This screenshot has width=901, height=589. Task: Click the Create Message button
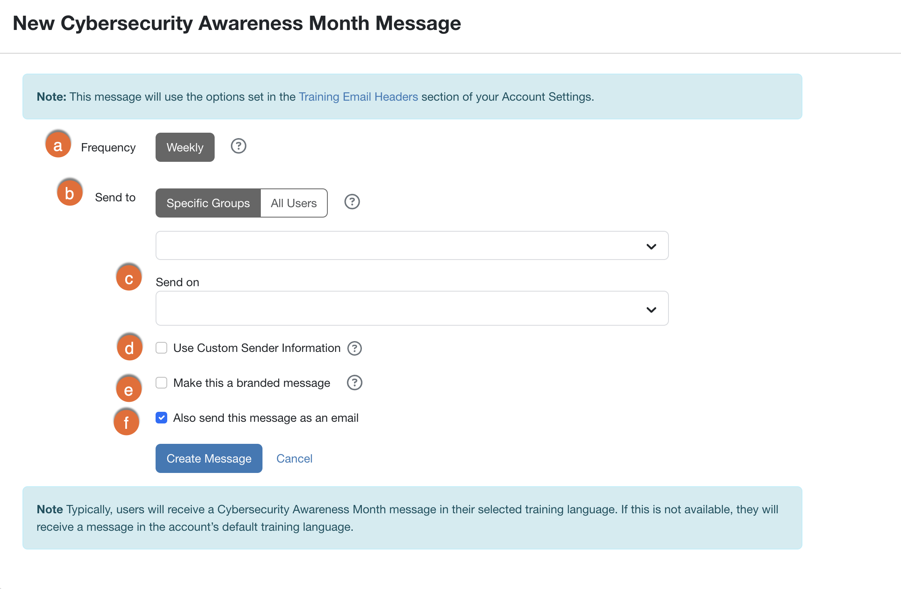click(x=208, y=458)
